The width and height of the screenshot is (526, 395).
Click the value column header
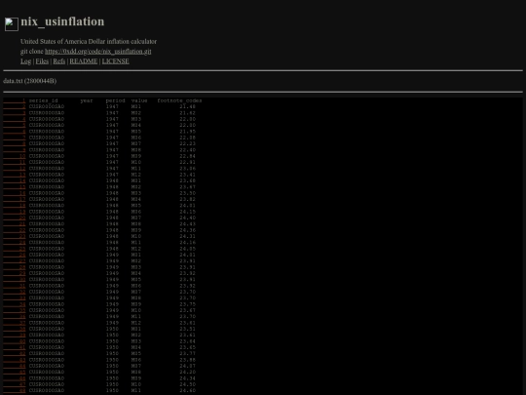(x=139, y=100)
